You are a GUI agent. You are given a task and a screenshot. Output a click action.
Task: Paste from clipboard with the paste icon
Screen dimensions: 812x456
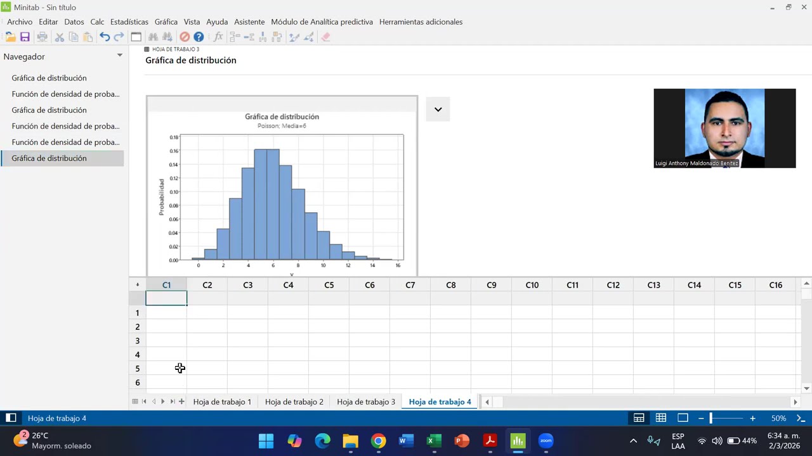(x=88, y=37)
